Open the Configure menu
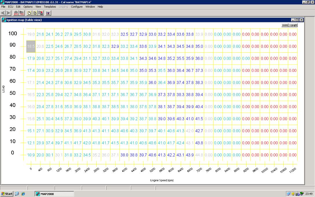 77,7
